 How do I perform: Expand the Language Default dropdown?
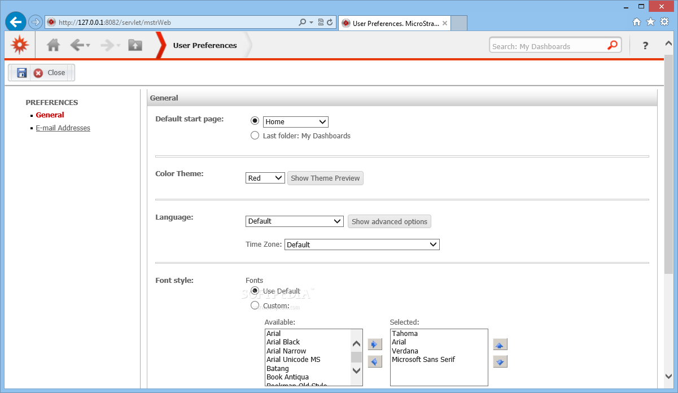(295, 221)
